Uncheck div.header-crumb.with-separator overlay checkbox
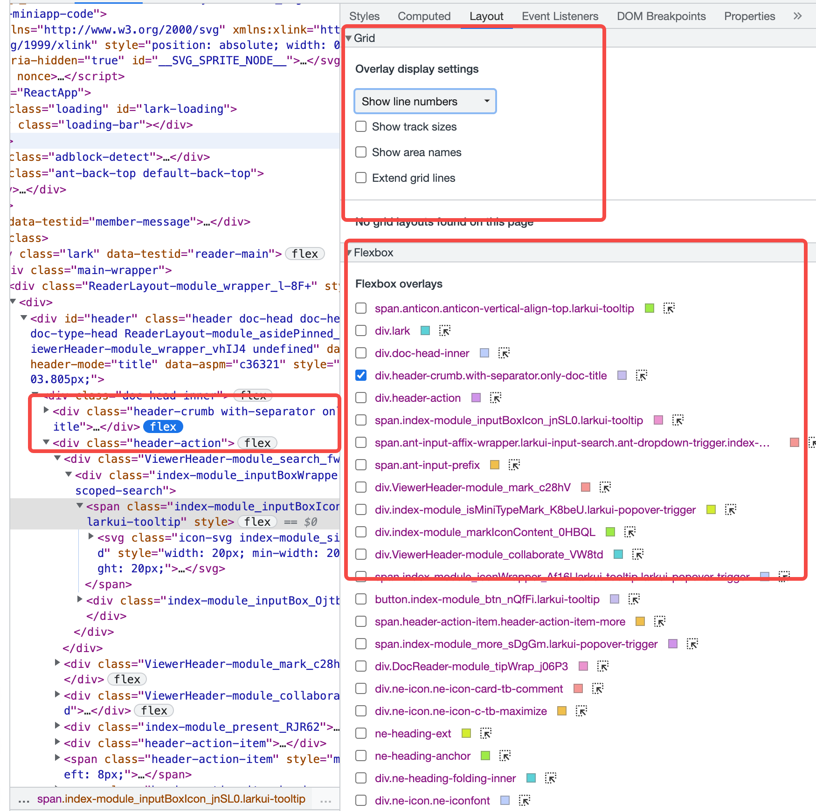The height and width of the screenshot is (811, 816). [361, 376]
